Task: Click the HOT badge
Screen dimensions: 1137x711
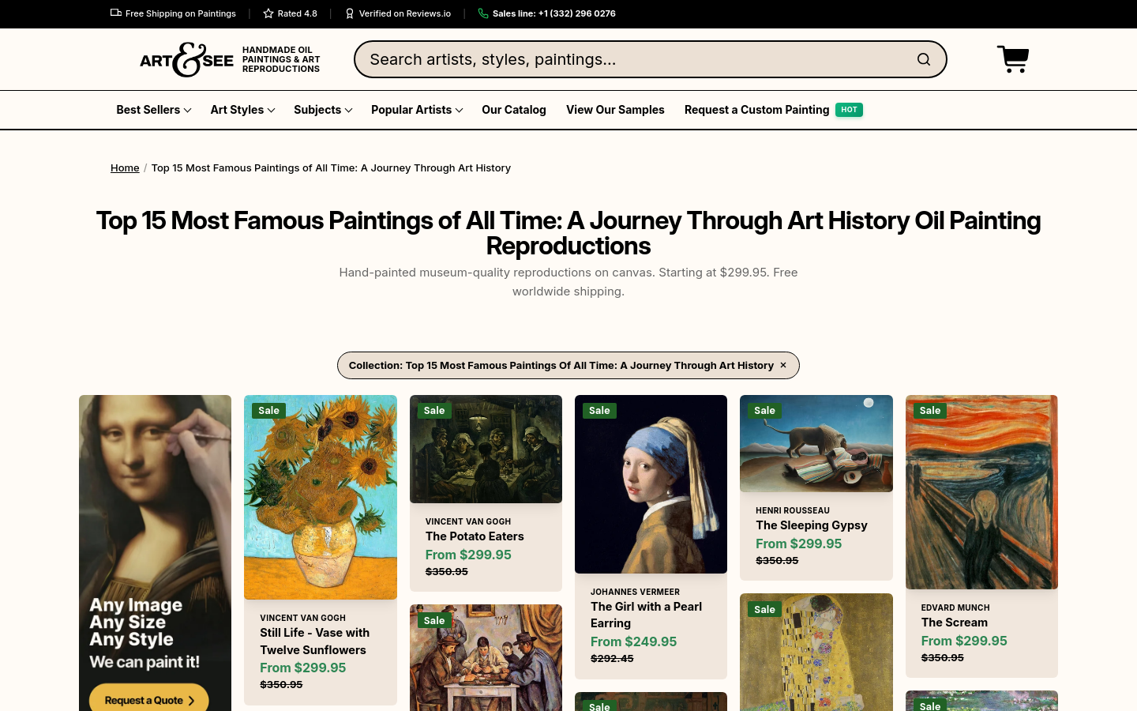Action: [x=850, y=110]
